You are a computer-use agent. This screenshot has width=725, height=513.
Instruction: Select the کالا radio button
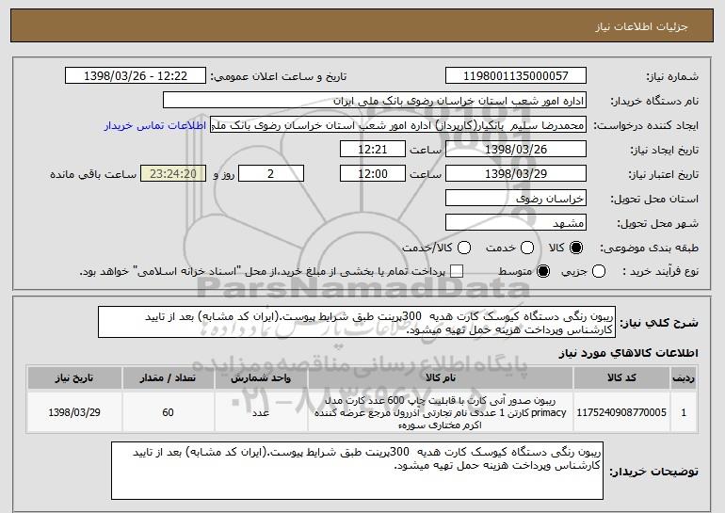576,248
